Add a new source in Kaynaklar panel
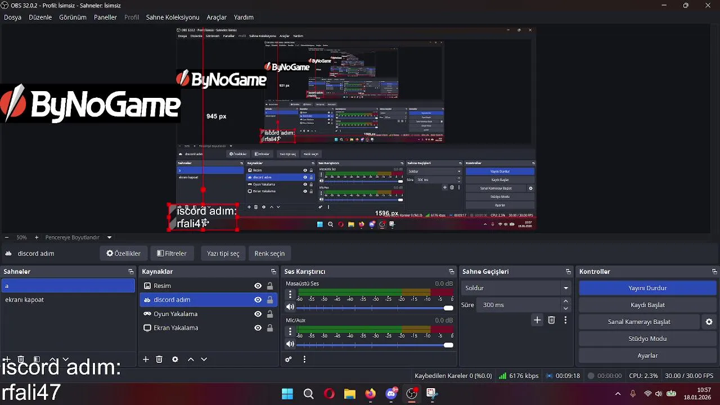Screen dimensions: 720x405 146,359
